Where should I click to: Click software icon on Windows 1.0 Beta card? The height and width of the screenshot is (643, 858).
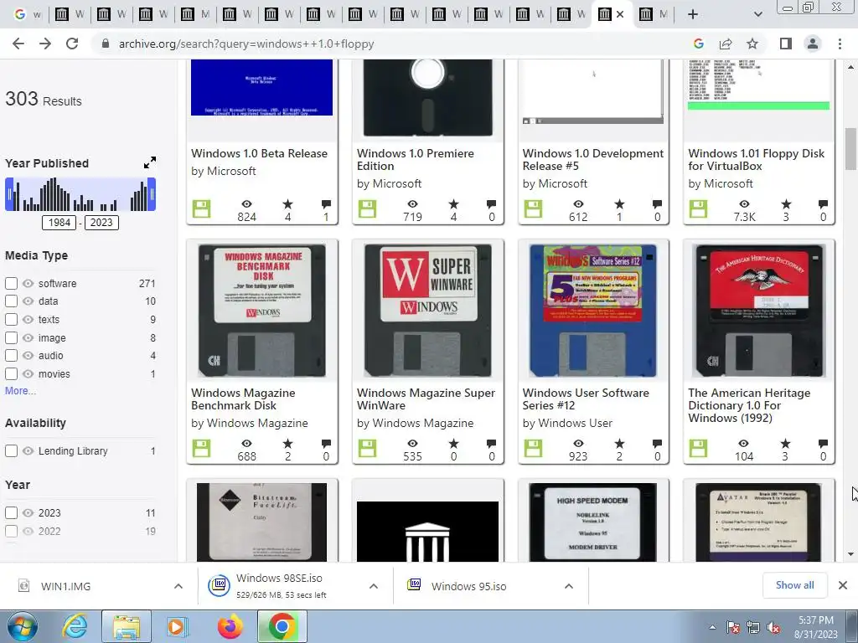click(201, 208)
